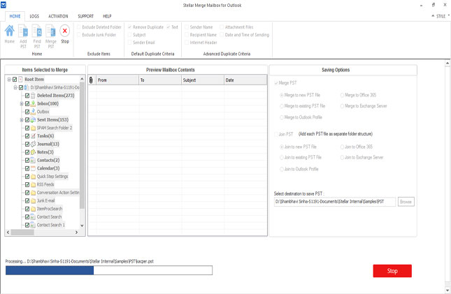The height and width of the screenshot is (294, 451).
Task: Click the folder tree horizontal scrollbar thumb
Action: tap(22, 233)
